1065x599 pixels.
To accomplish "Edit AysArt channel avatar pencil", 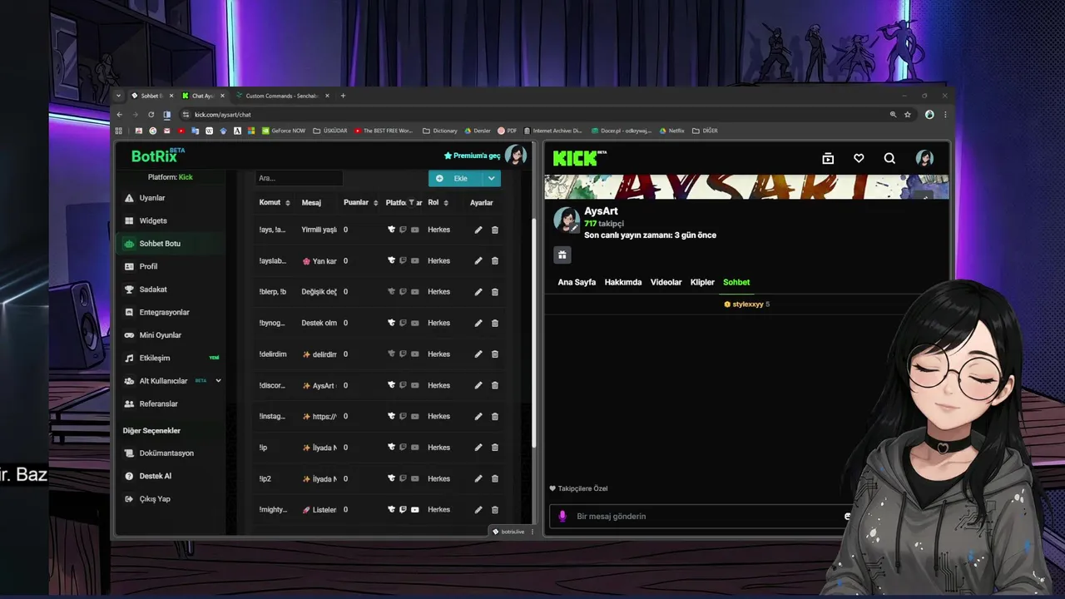I will (574, 227).
